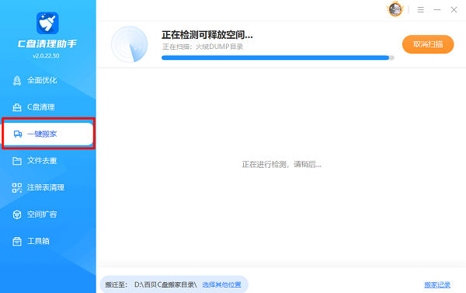This screenshot has width=466, height=293.
Task: Click the 一键搬家 truck icon
Action: click(x=18, y=134)
